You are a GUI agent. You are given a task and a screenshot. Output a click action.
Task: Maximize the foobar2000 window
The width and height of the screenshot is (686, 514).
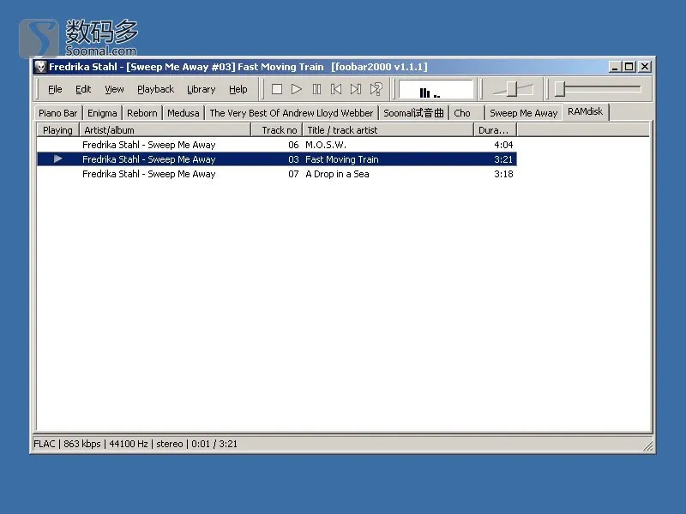tap(629, 67)
